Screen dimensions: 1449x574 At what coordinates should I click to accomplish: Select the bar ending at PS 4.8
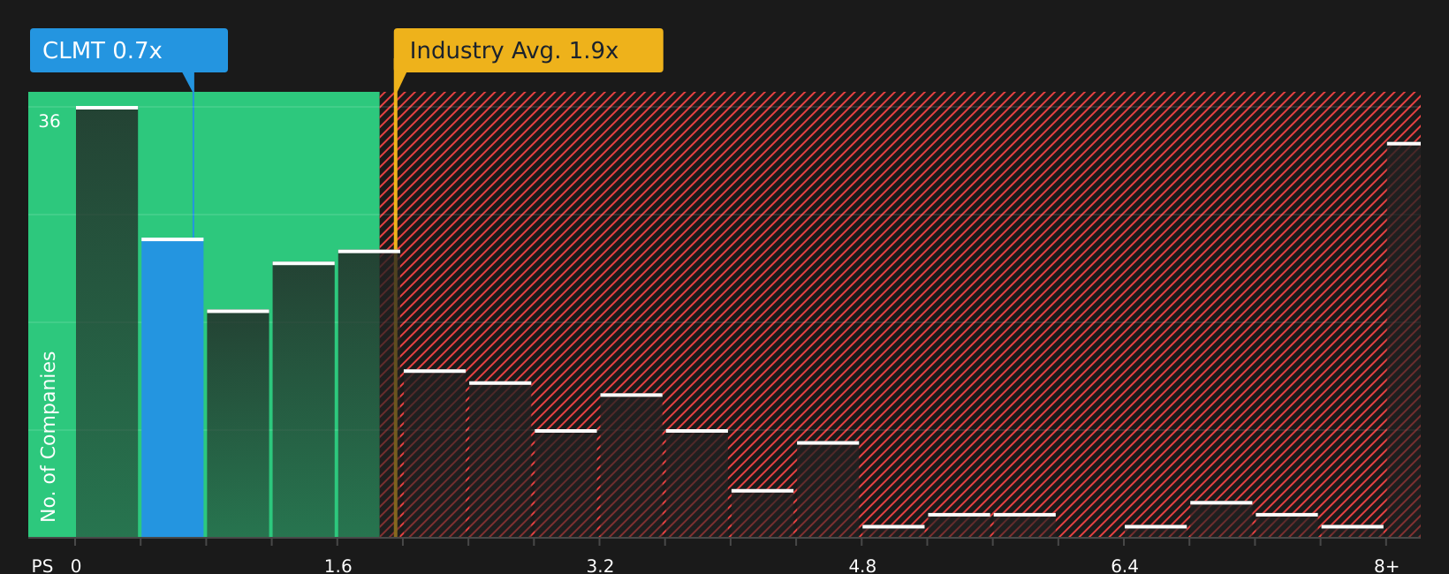pyautogui.click(x=828, y=489)
